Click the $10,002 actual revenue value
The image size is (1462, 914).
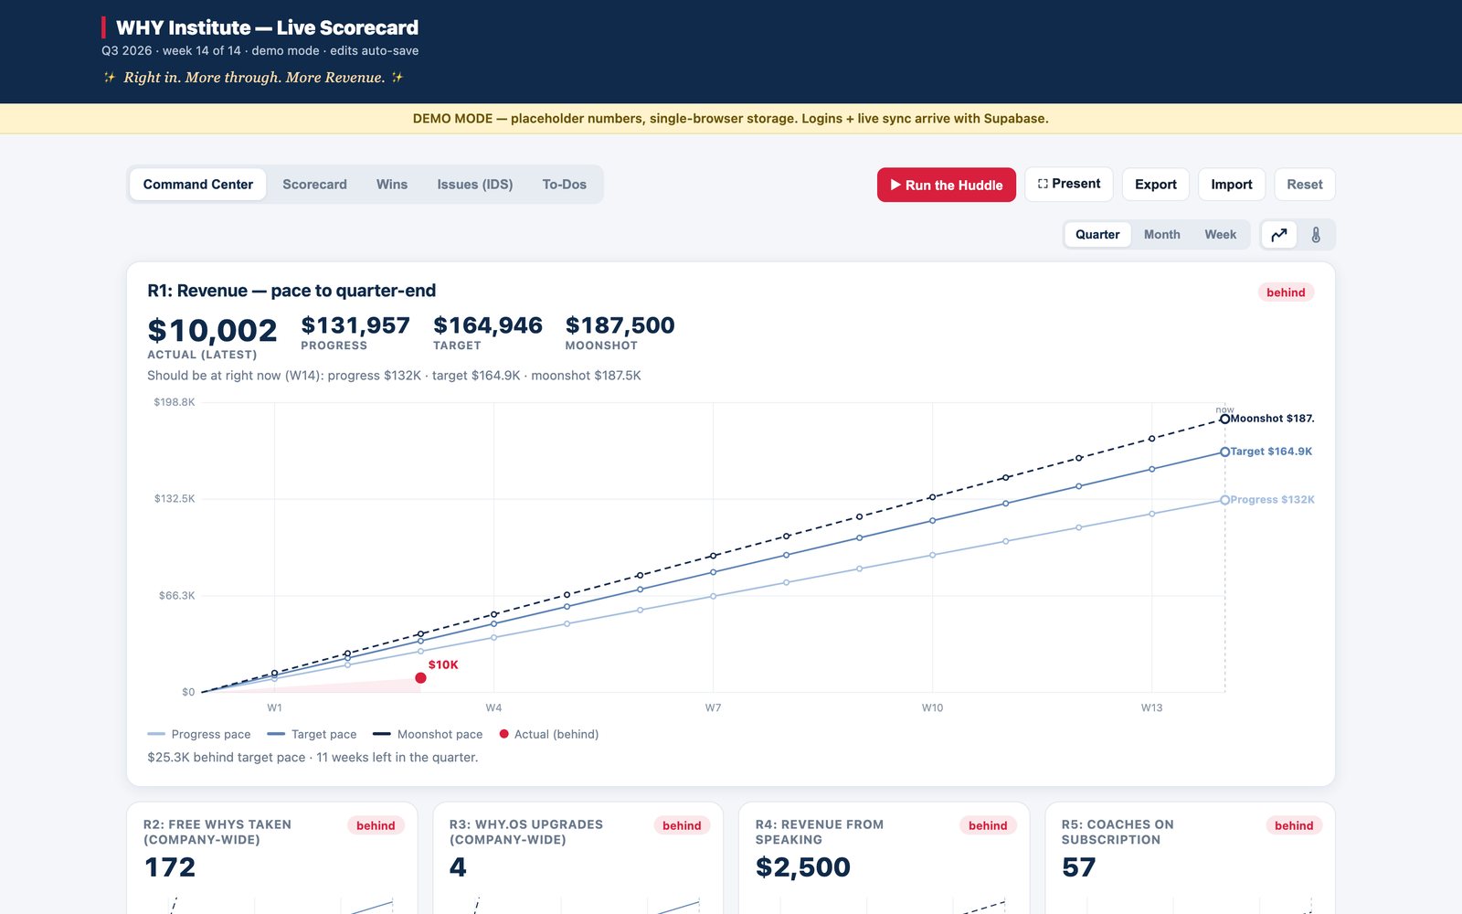212,330
